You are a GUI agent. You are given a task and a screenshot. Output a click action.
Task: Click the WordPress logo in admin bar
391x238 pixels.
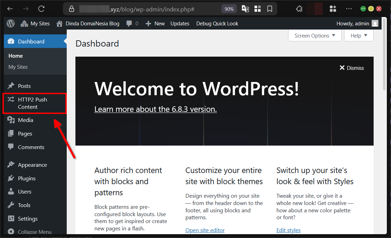click(x=10, y=23)
